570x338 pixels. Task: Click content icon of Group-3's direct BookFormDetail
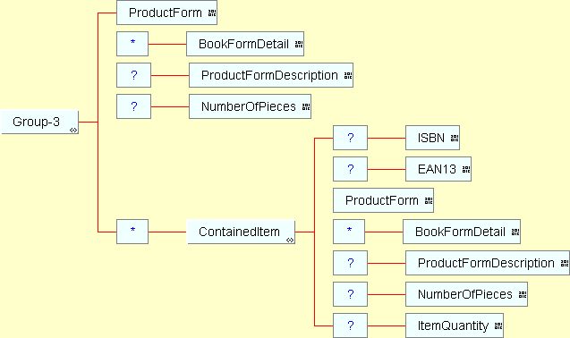tap(299, 45)
